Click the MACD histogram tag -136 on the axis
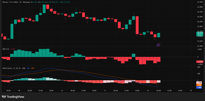Image resolution: width=205 pixels, height=101 pixels. pos(199,83)
